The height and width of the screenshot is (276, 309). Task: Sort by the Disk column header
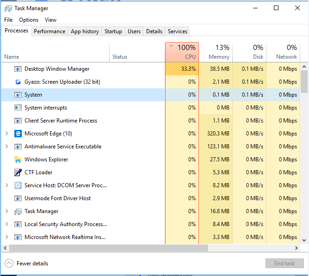tap(249, 52)
